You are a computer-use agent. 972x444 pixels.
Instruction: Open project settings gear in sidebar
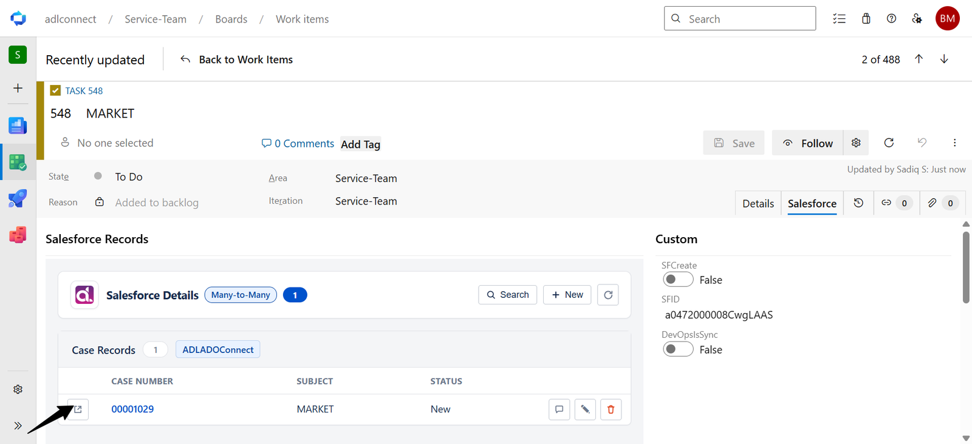click(x=18, y=389)
